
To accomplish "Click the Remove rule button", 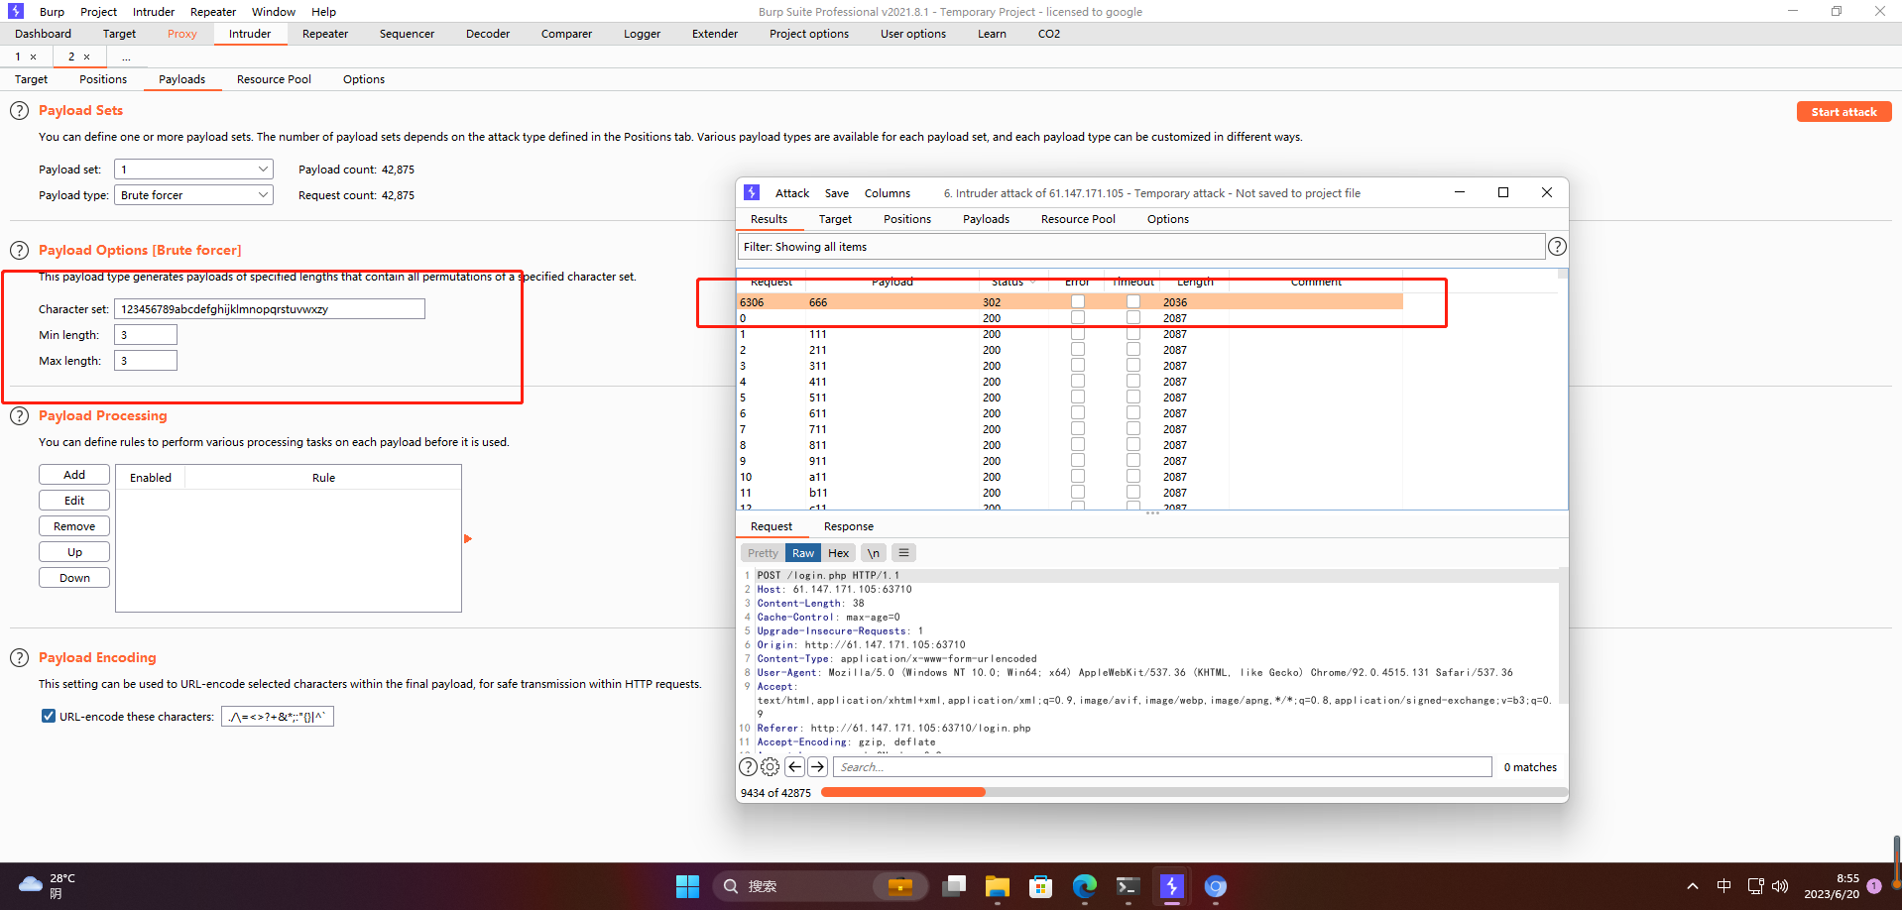I will click(74, 526).
